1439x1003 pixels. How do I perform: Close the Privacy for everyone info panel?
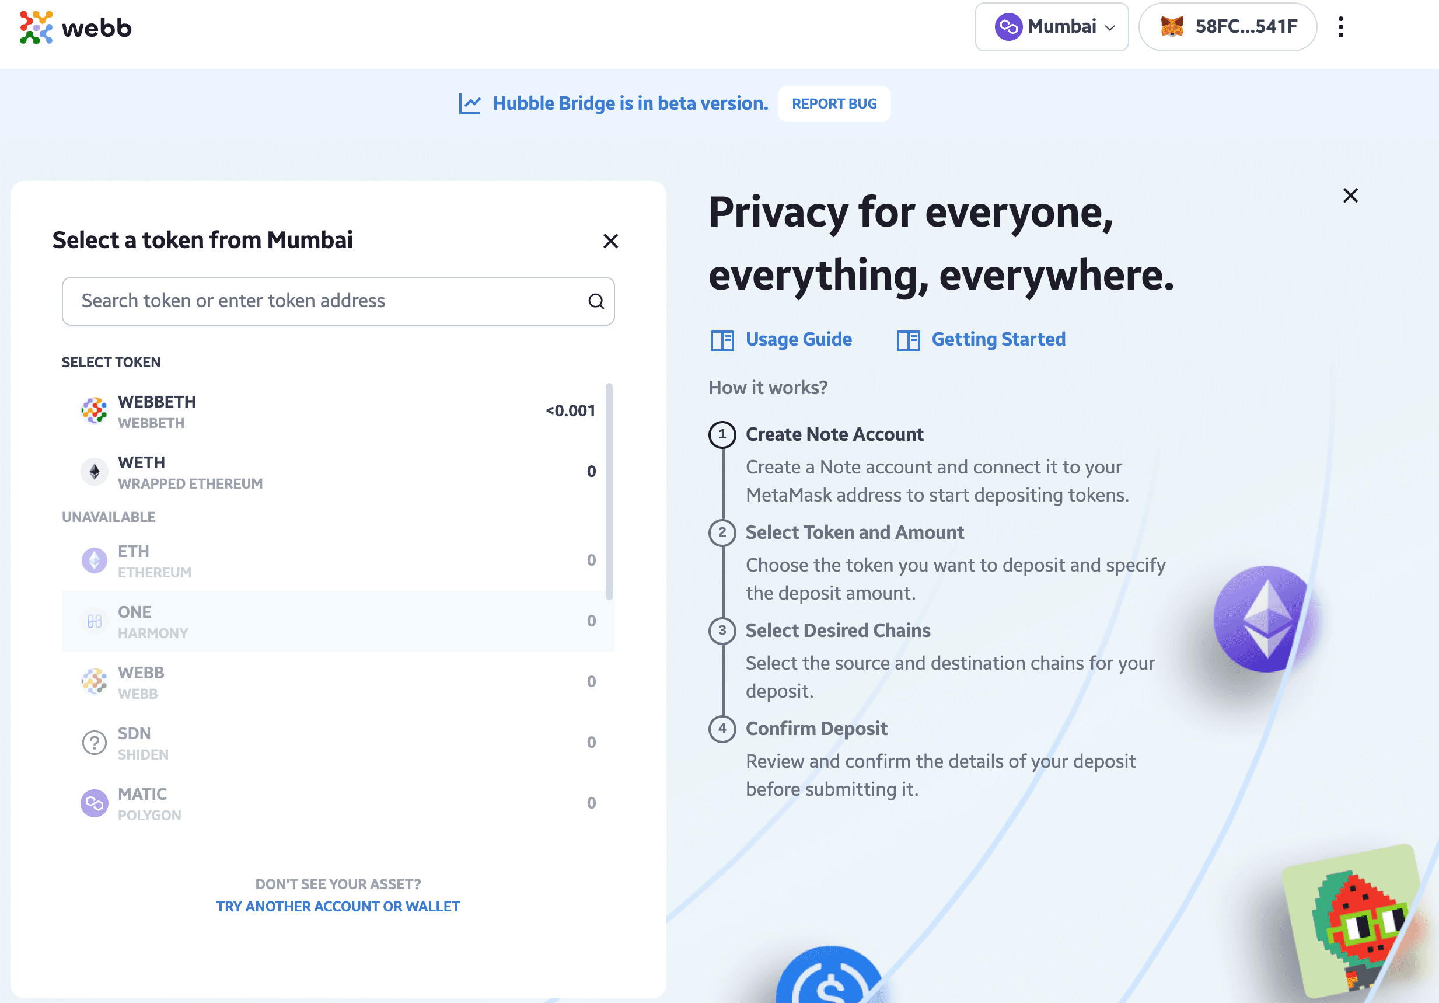pyautogui.click(x=1350, y=196)
